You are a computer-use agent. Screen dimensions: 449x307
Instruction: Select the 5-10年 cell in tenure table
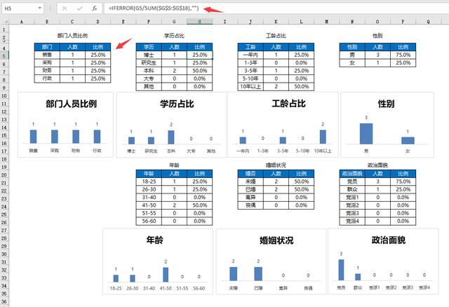[250, 79]
